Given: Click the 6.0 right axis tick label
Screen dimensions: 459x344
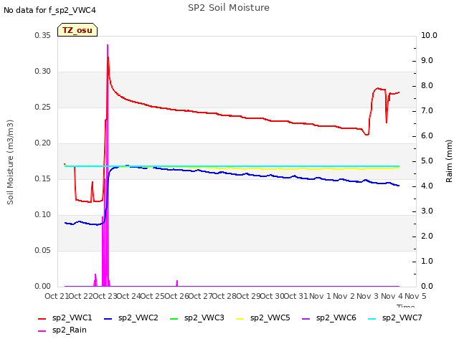Looking at the screenshot, I should coord(427,136).
